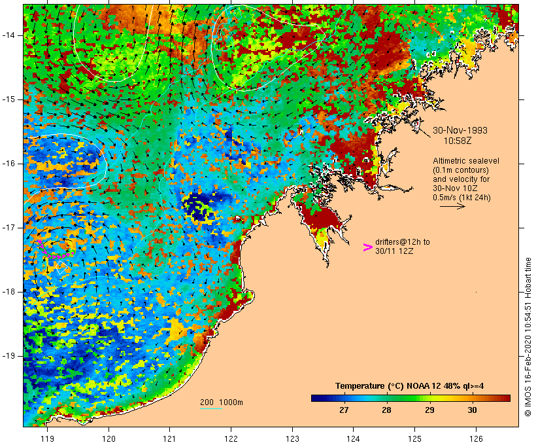
Task: Click the 'Temperature (°C) NOAA 12 48% ql>=4' title
Action: [x=410, y=386]
